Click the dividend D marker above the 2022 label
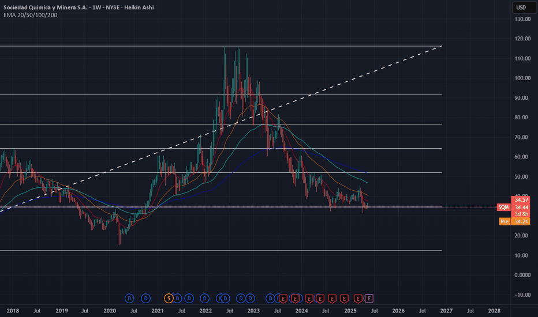 [204, 299]
